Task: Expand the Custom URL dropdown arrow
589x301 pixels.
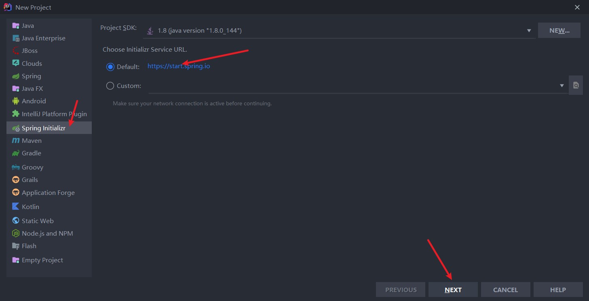Action: pyautogui.click(x=562, y=86)
